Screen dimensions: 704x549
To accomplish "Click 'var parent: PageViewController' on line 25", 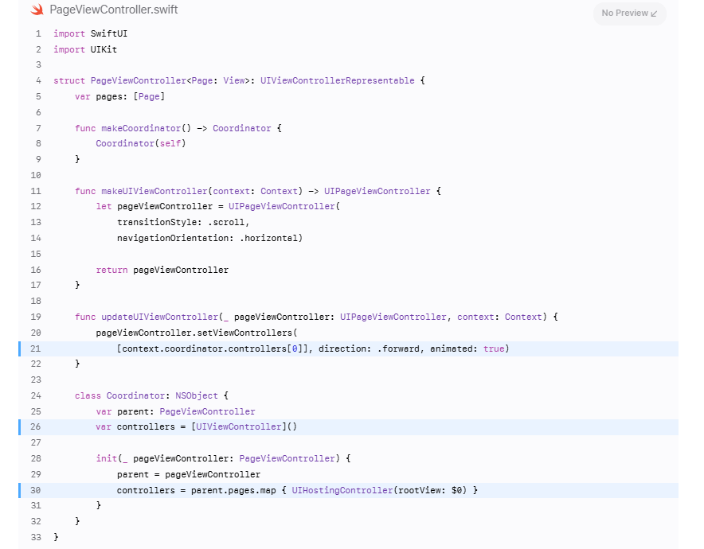I will tap(175, 411).
